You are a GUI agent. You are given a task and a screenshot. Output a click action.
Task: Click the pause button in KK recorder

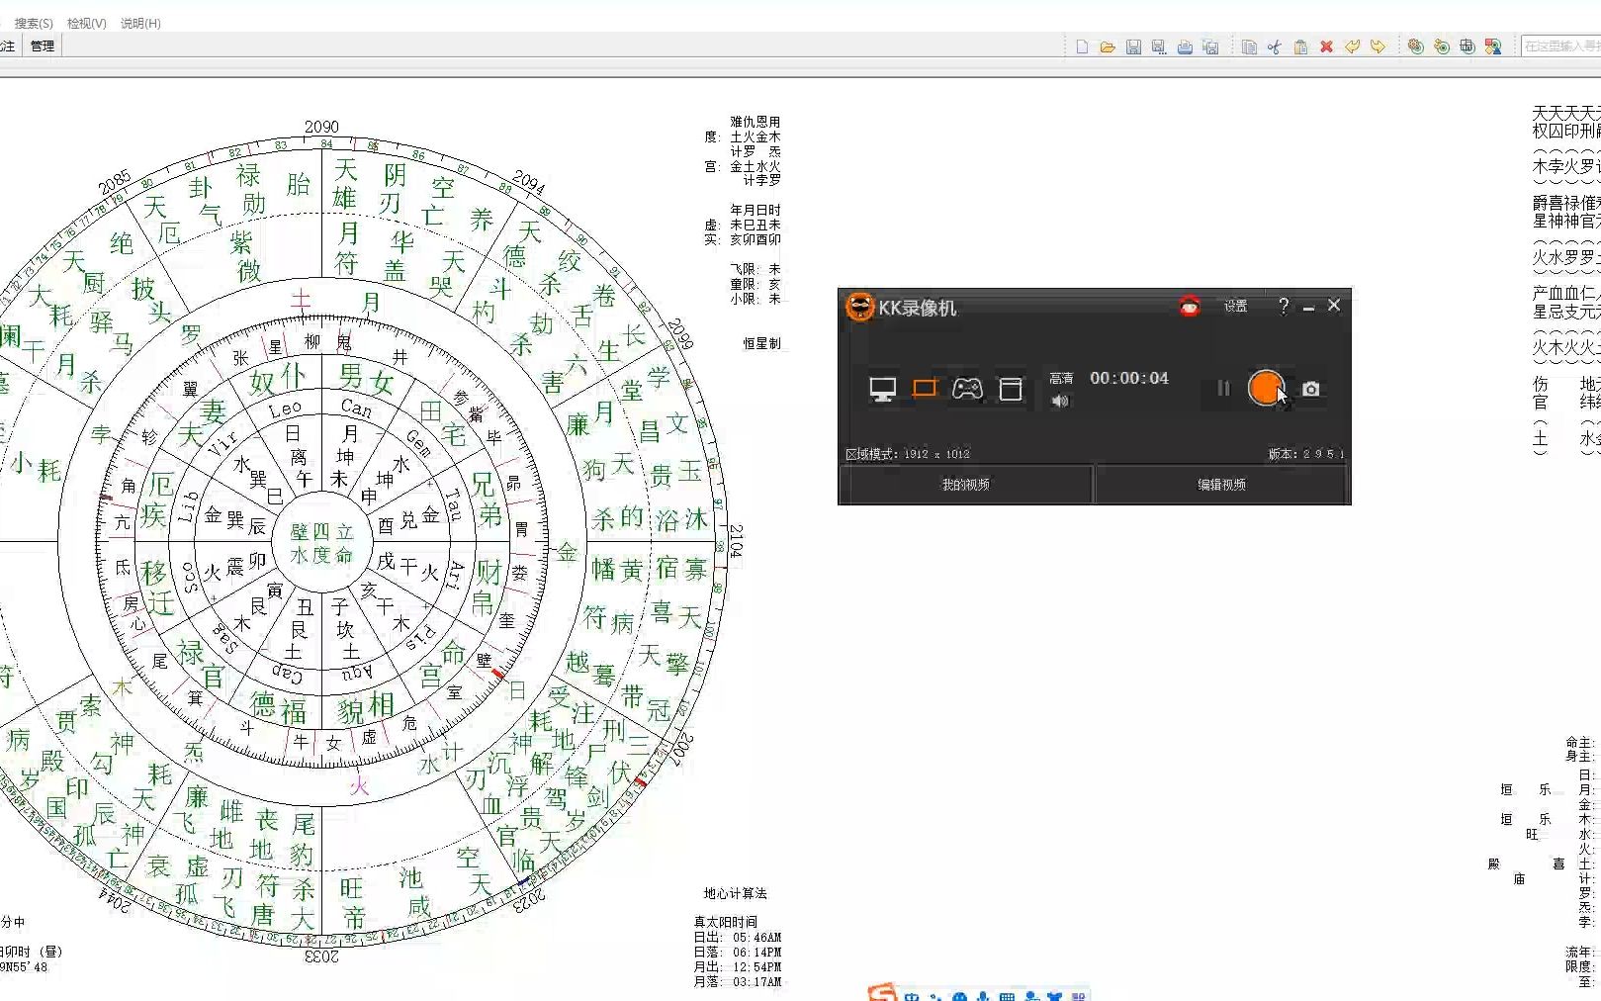1223,389
